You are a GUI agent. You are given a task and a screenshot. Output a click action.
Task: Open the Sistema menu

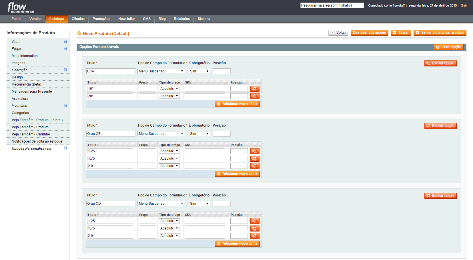[204, 19]
